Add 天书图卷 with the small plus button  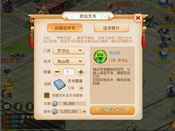81,88
